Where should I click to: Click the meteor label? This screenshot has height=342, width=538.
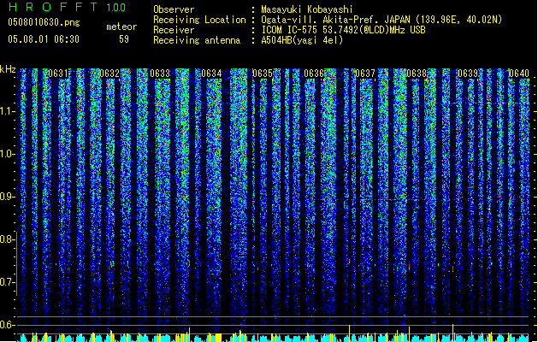[x=121, y=27]
